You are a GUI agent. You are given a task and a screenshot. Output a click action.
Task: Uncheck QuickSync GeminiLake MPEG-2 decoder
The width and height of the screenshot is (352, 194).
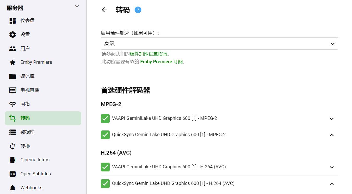pyautogui.click(x=105, y=135)
